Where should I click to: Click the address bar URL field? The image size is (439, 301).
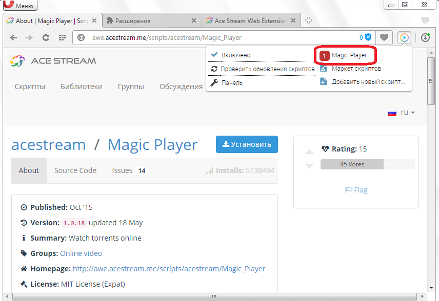click(x=224, y=37)
